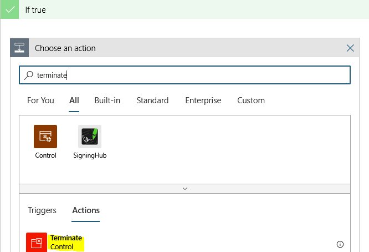Select the All tab
Screen dimensions: 369x252
[74, 100]
